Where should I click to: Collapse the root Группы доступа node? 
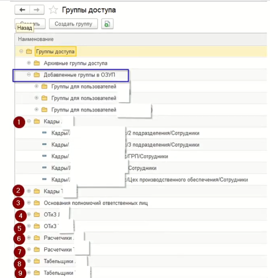[21, 51]
